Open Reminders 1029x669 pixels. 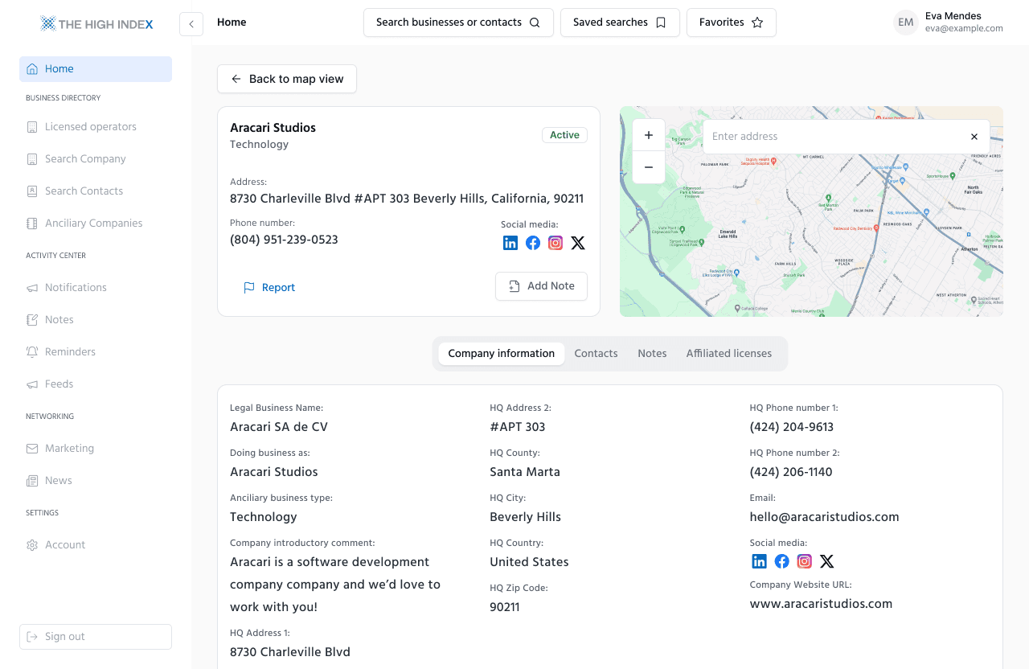click(x=96, y=352)
